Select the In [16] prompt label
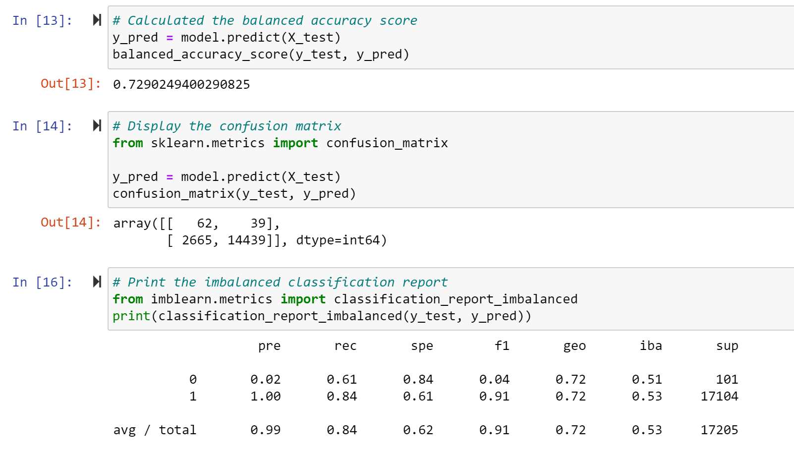The height and width of the screenshot is (460, 794). coord(43,282)
